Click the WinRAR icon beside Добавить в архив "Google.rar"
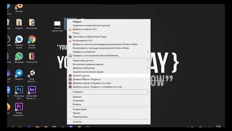The image size is (232, 131). click(70, 79)
